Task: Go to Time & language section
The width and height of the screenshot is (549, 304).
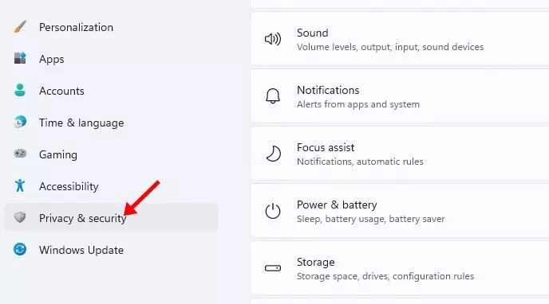Action: click(x=111, y=123)
